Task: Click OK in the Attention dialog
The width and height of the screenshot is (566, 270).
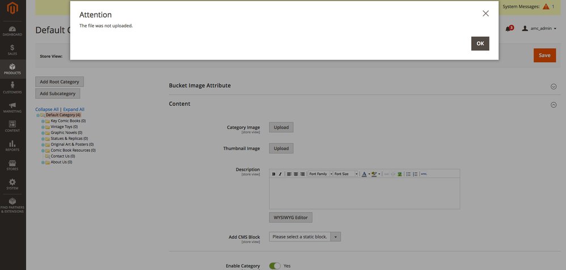Action: pyautogui.click(x=480, y=44)
